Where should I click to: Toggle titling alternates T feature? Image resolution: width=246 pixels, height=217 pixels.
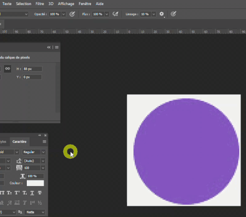coord(25,203)
